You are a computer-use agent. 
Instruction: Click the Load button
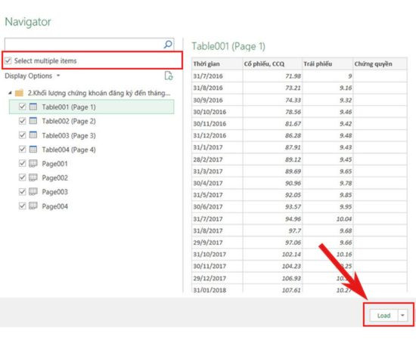(383, 315)
